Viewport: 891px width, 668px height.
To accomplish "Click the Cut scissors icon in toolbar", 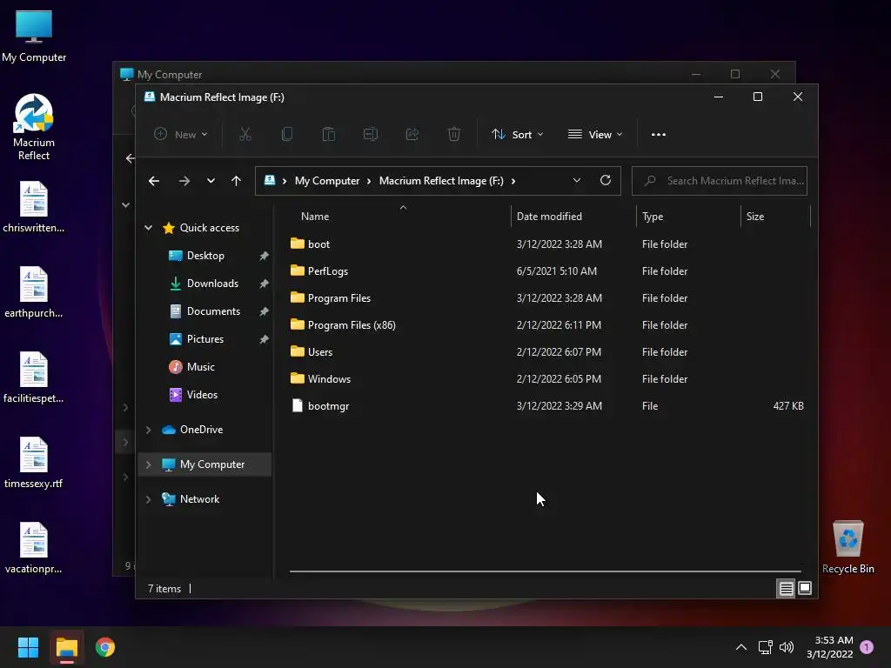I will (245, 135).
